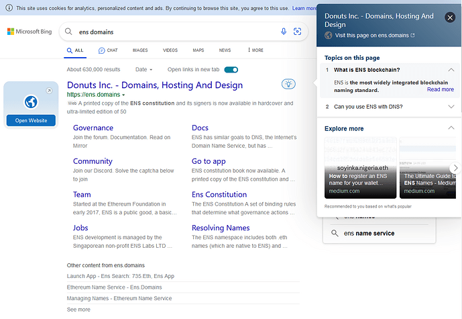Open the Community sitelink
This screenshot has height=319, width=462.
click(x=93, y=161)
